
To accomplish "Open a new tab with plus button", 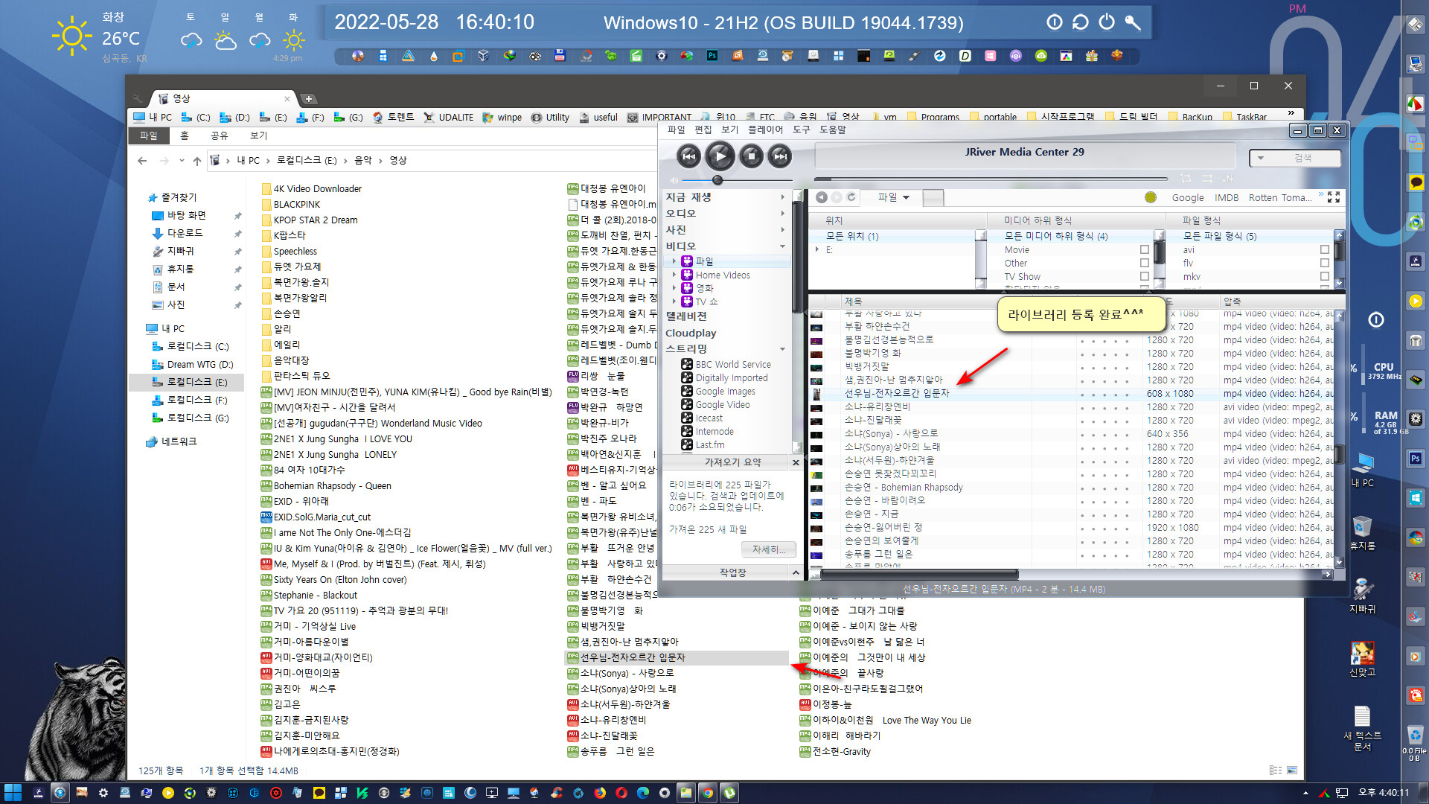I will coord(309,99).
